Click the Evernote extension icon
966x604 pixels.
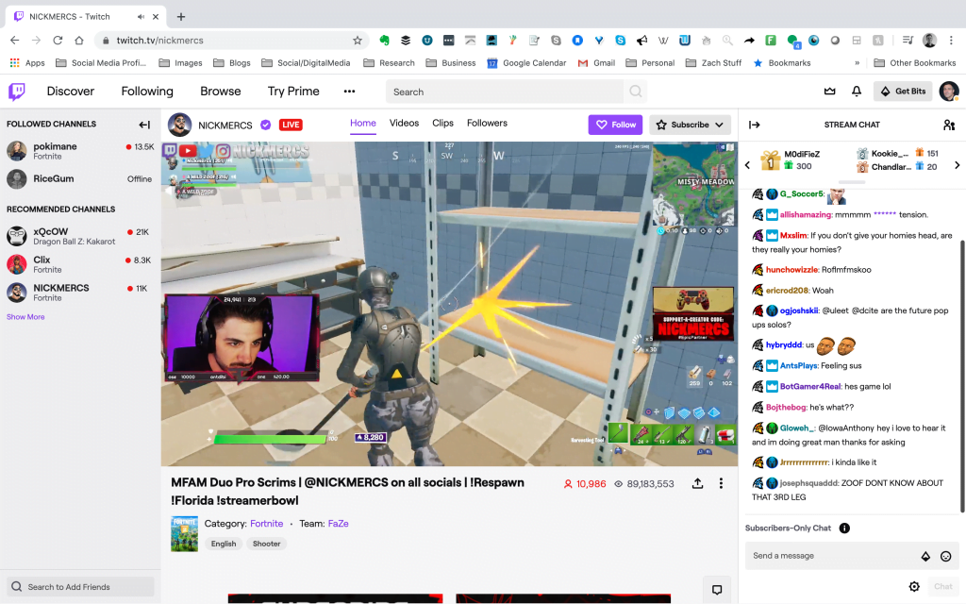pyautogui.click(x=385, y=40)
